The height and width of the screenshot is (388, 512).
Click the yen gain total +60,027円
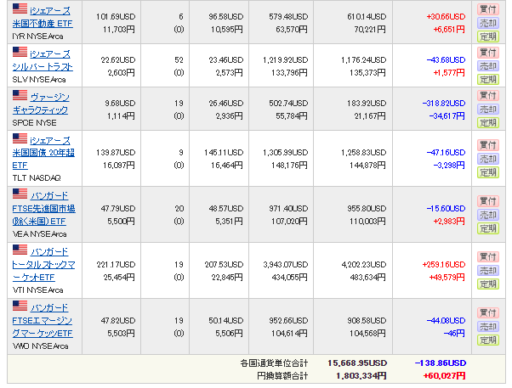tap(444, 376)
